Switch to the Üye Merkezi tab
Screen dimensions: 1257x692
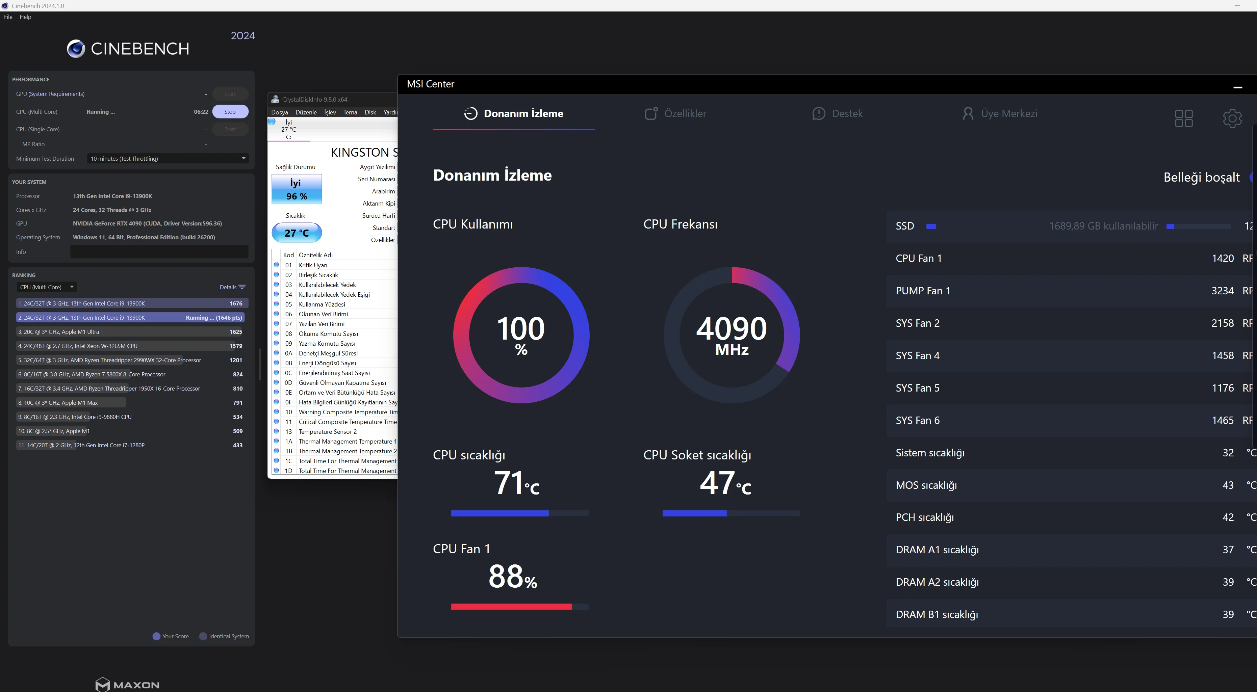pyautogui.click(x=1000, y=114)
